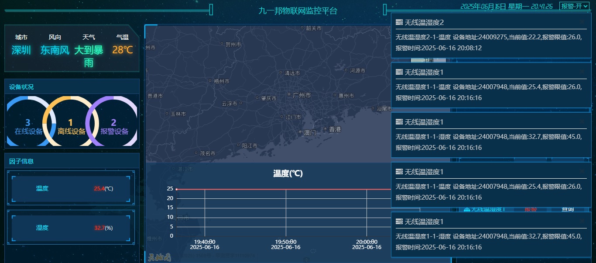Click the red data point on temperature chart
Screen dimensions: 596x263
pyautogui.click(x=176, y=189)
